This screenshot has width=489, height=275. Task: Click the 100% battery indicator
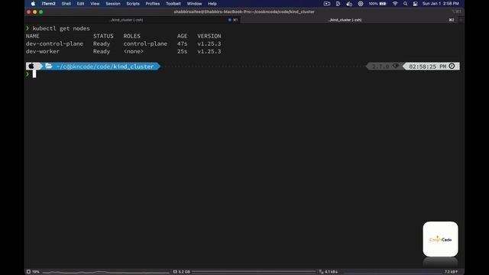click(x=377, y=4)
